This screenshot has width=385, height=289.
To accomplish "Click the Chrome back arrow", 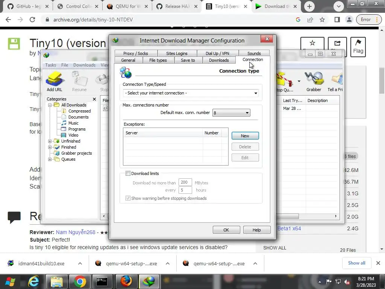I will [8, 20].
